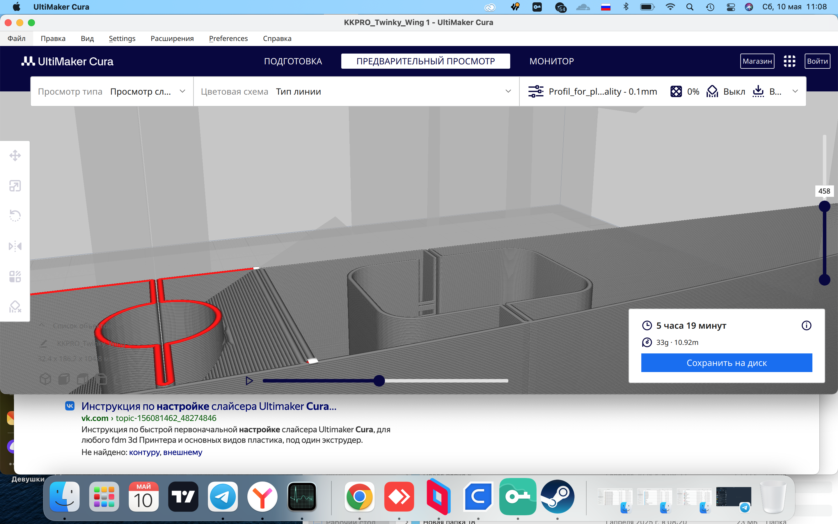This screenshot has width=838, height=524.
Task: Select the Rotate tool in left toolbar
Action: (x=15, y=216)
